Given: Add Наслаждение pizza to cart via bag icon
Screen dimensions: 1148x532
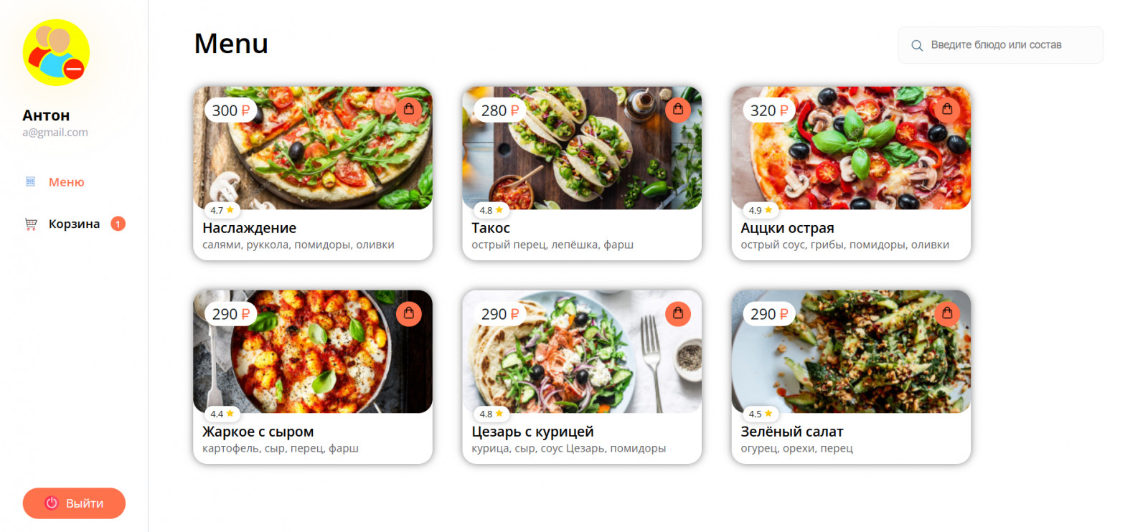Looking at the screenshot, I should tap(408, 109).
